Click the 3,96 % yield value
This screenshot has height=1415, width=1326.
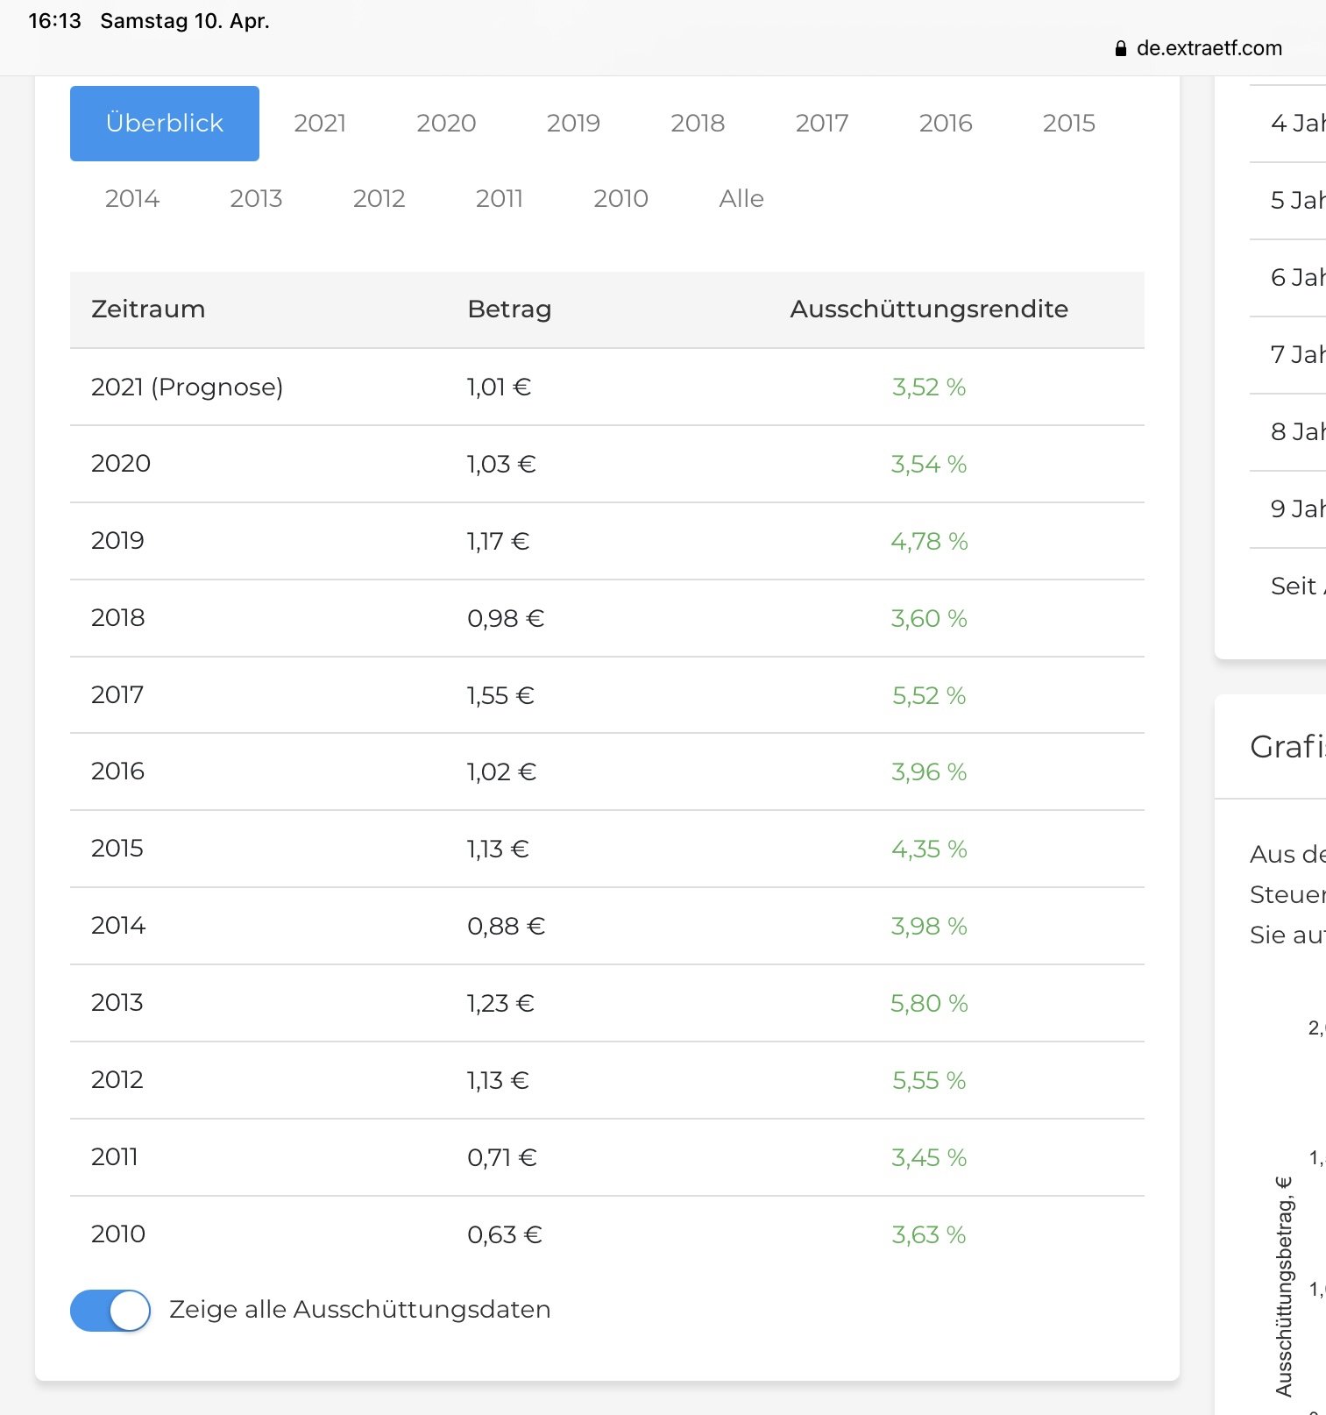(929, 771)
